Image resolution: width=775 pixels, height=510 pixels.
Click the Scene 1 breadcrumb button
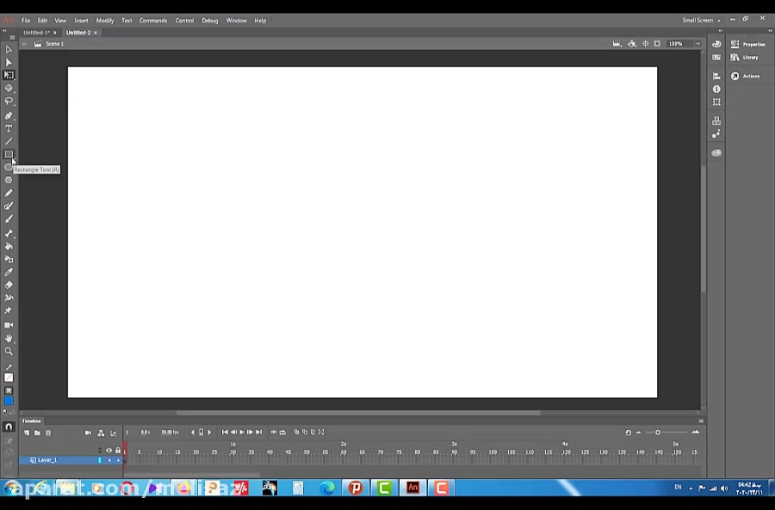click(x=54, y=44)
